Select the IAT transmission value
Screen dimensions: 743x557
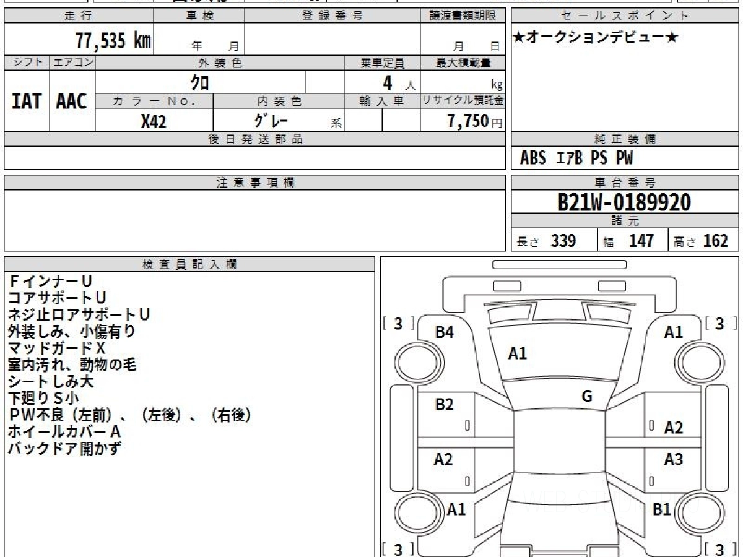[x=27, y=101]
